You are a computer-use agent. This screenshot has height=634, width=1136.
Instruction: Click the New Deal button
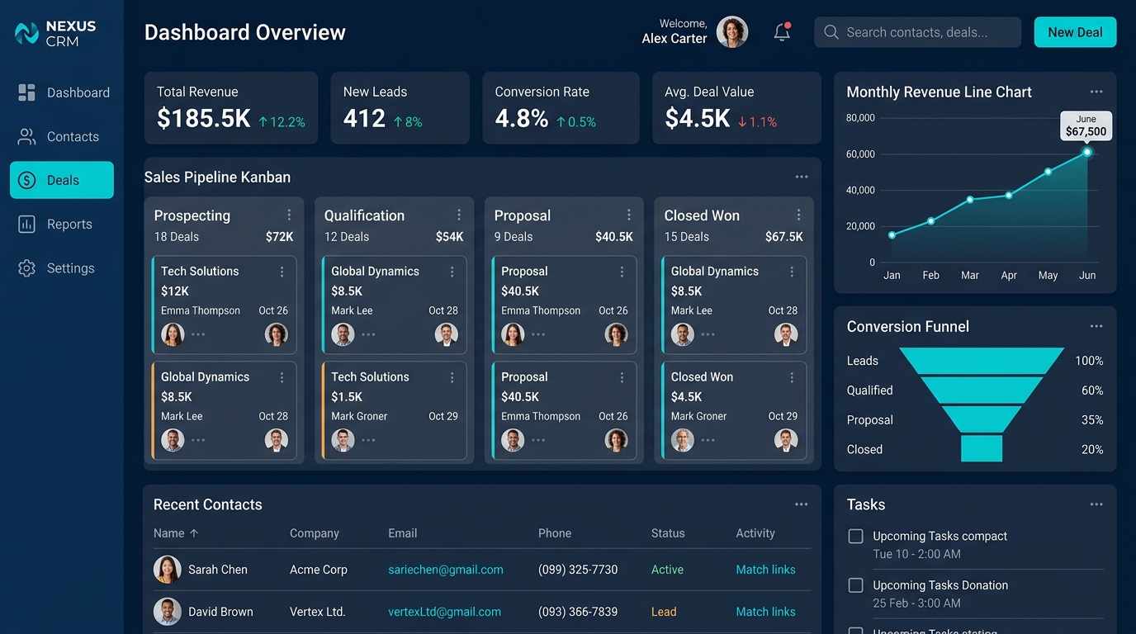click(x=1075, y=32)
